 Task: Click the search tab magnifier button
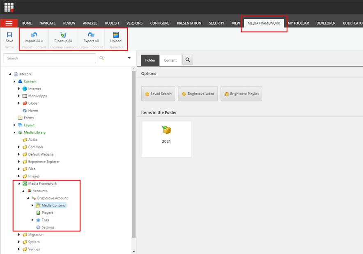tap(188, 60)
